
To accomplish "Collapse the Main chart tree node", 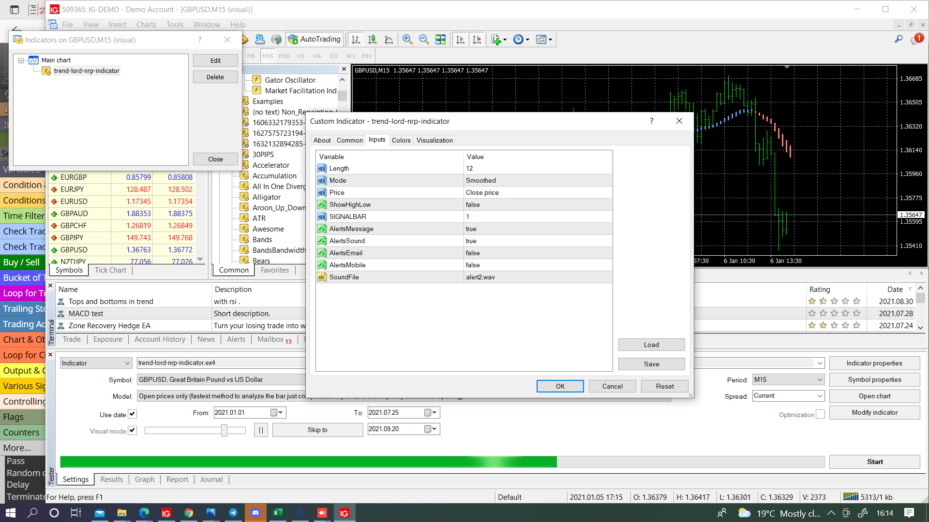I will tap(21, 60).
